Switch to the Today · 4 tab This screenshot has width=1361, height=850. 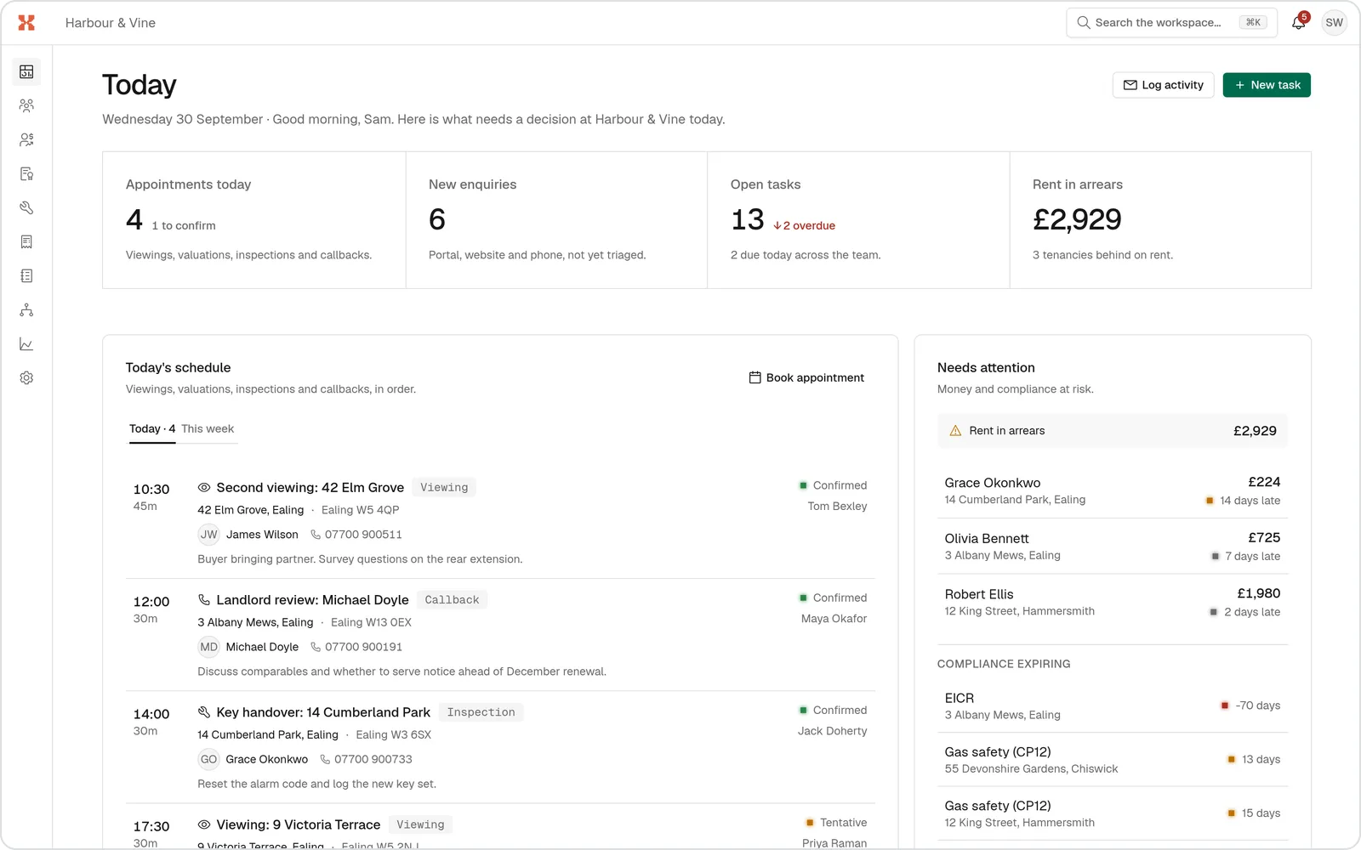[152, 429]
